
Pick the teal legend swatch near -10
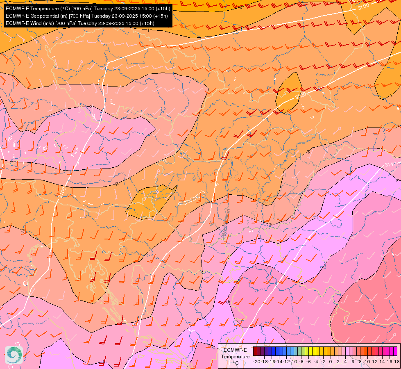point(296,351)
